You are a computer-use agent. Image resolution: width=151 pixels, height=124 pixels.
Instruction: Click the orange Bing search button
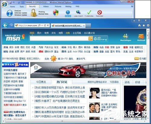[x=90, y=38]
